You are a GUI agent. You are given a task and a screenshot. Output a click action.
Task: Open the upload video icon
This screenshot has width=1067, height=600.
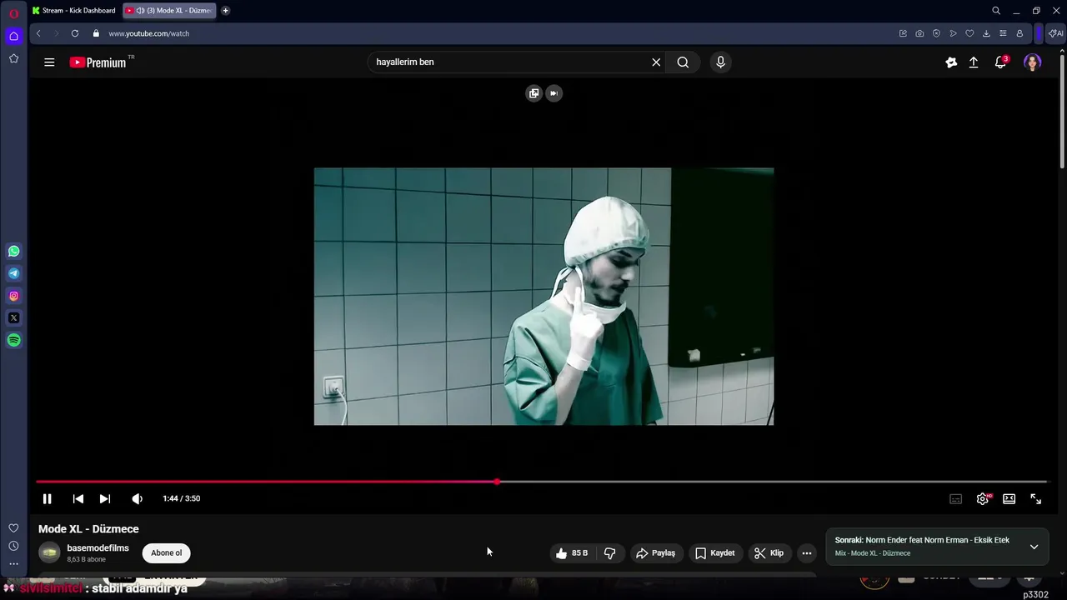(x=974, y=62)
